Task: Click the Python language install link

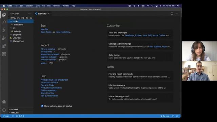Action: click(138, 35)
